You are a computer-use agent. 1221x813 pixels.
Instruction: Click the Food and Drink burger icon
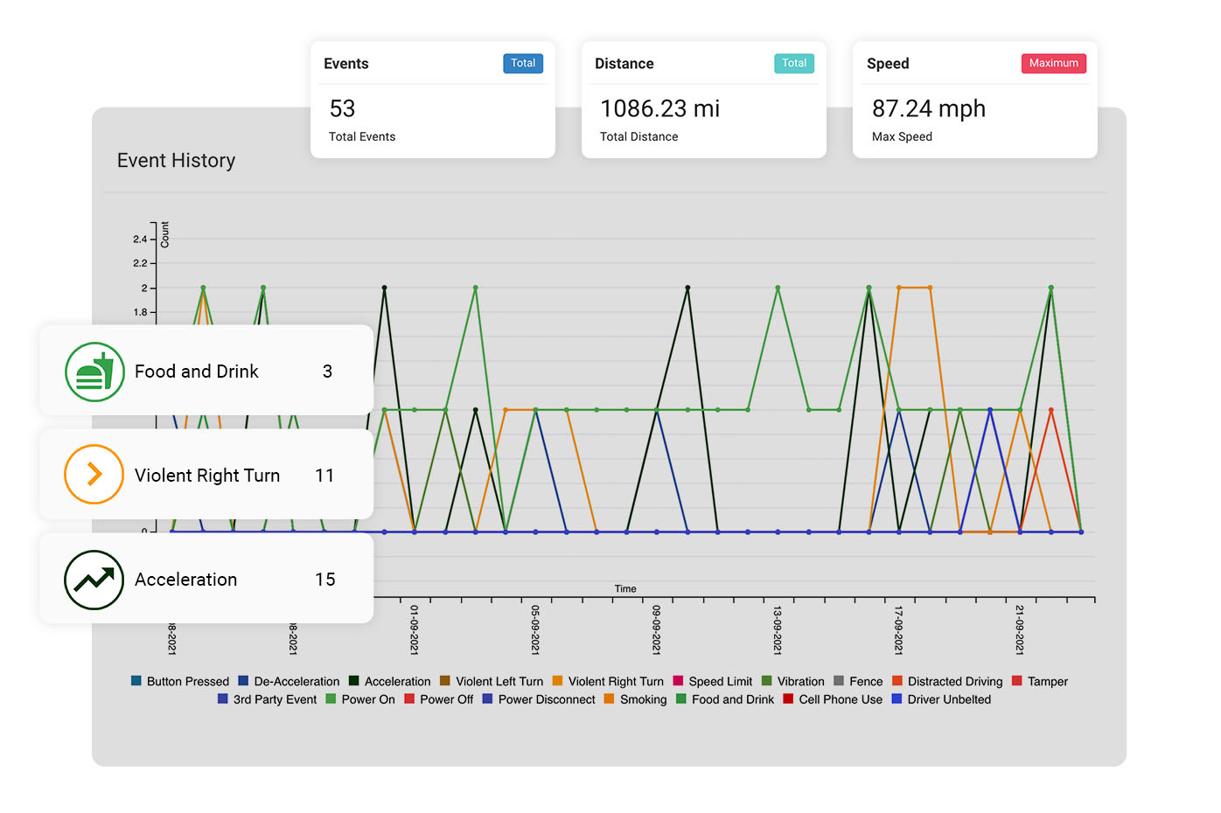(94, 372)
